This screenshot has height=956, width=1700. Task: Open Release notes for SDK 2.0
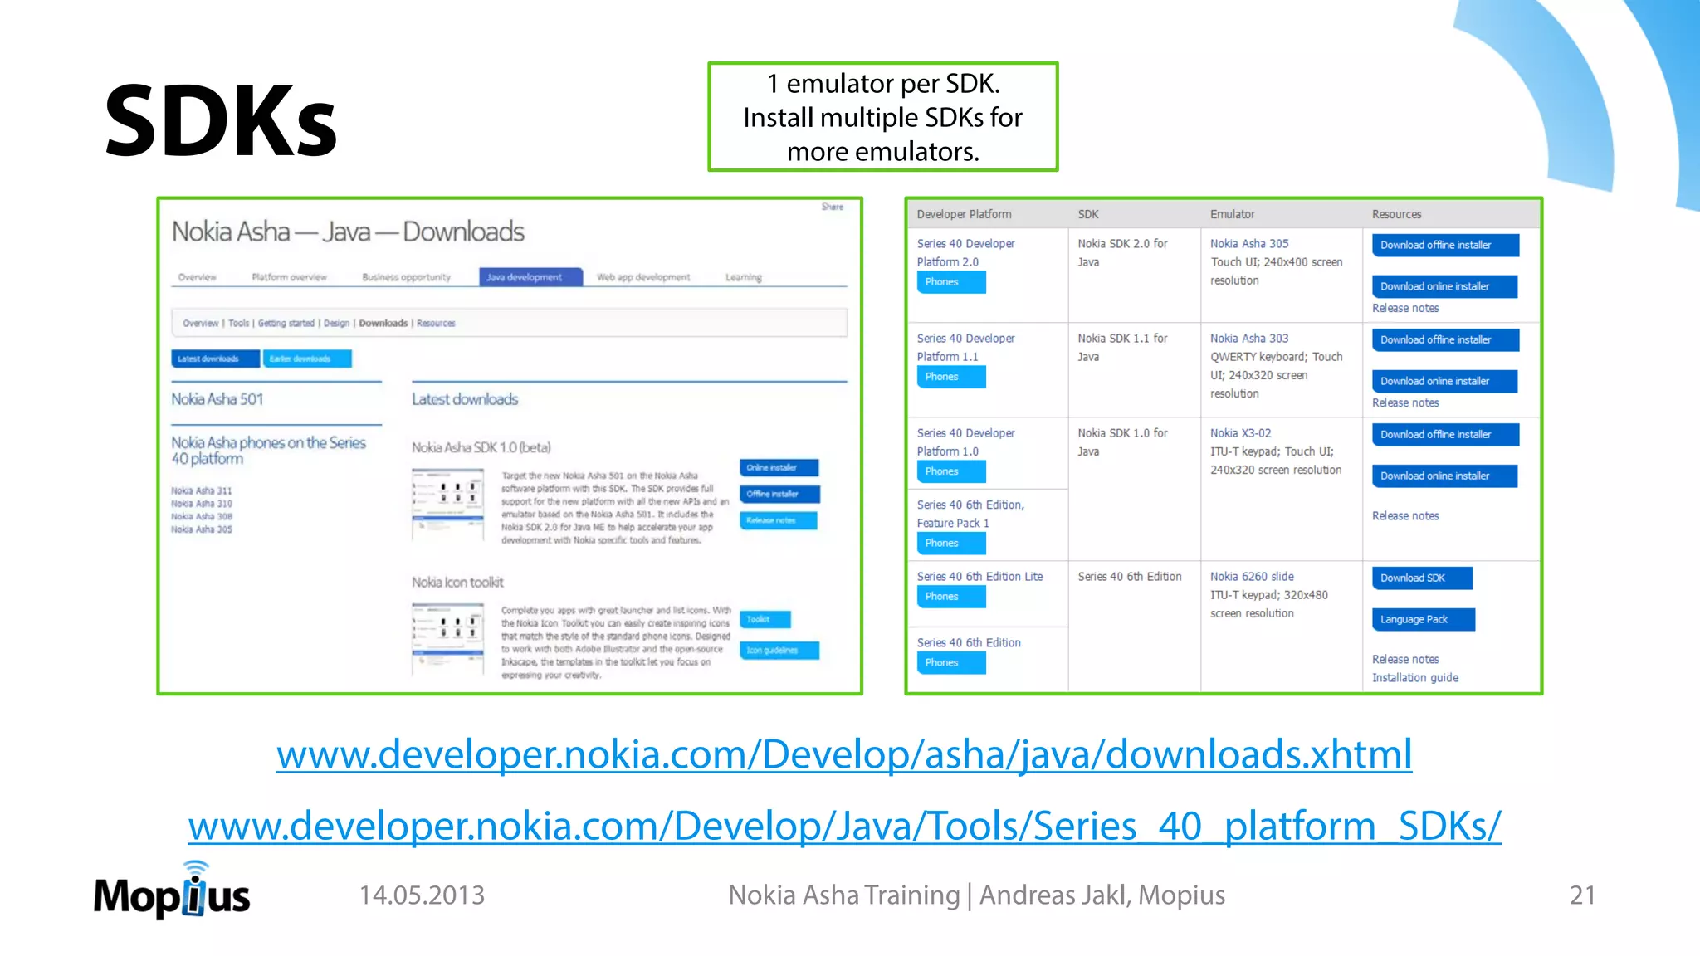point(1405,308)
